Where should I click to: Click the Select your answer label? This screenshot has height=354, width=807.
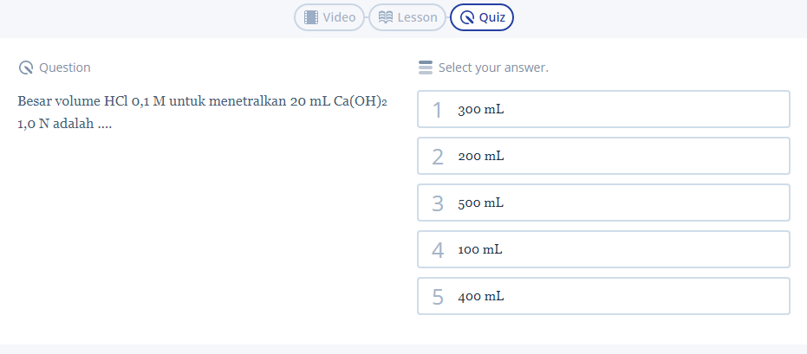493,68
